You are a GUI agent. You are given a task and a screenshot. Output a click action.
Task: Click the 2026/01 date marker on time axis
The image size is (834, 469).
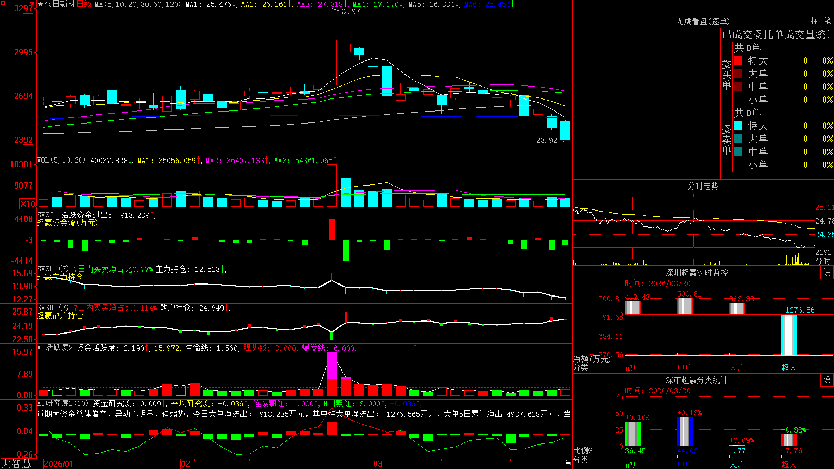[x=59, y=464]
